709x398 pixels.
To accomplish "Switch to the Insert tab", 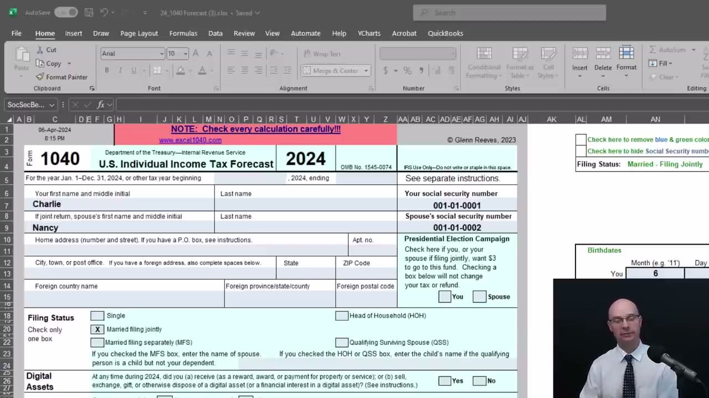I will click(x=74, y=33).
